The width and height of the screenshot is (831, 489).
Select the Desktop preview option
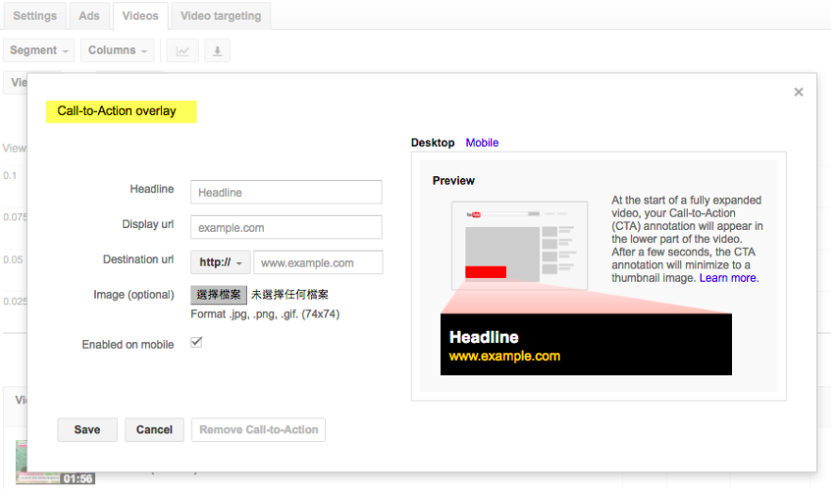(432, 143)
